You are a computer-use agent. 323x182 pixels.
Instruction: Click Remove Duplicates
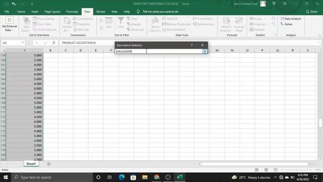coord(176,24)
